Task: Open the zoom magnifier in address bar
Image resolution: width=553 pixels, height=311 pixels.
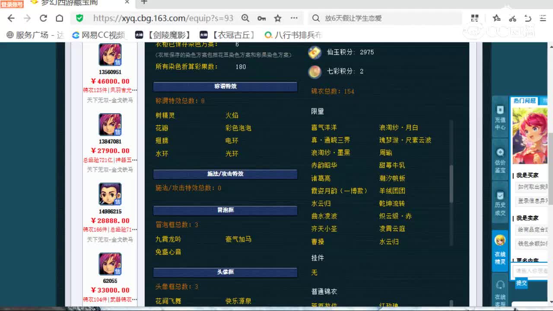Action: pyautogui.click(x=245, y=18)
